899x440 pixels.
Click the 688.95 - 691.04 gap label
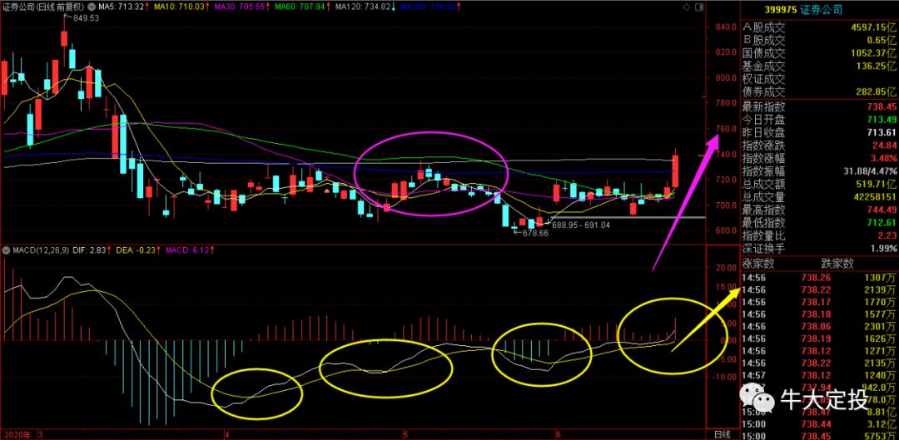pyautogui.click(x=581, y=225)
